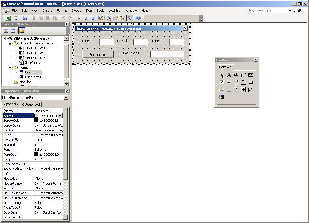Select the SpinButton tool in Toolbox
The image size is (309, 223).
pyautogui.click(x=244, y=90)
